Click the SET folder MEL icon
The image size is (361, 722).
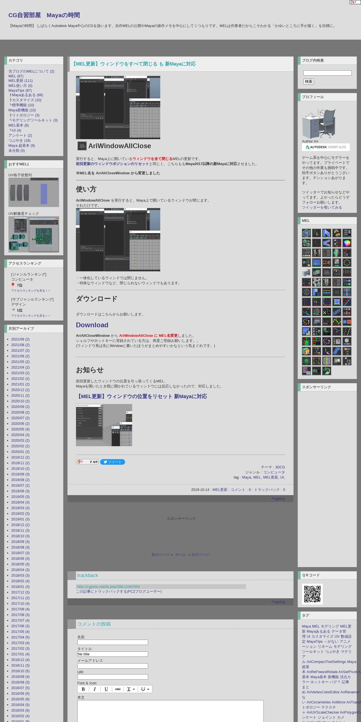347,351
